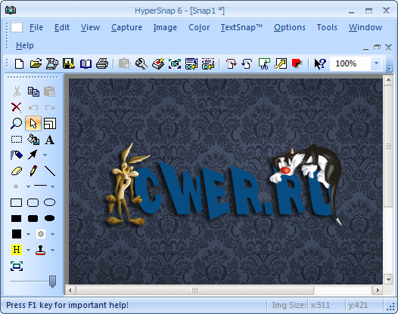Open the Capture menu
This screenshot has height=314, width=398.
[x=126, y=27]
